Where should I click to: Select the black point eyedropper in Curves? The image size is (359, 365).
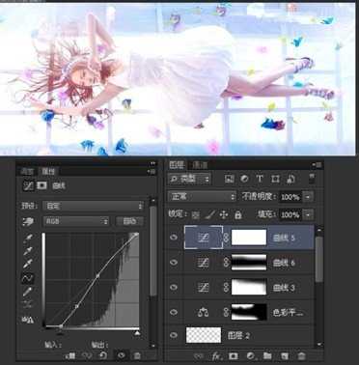coord(28,239)
